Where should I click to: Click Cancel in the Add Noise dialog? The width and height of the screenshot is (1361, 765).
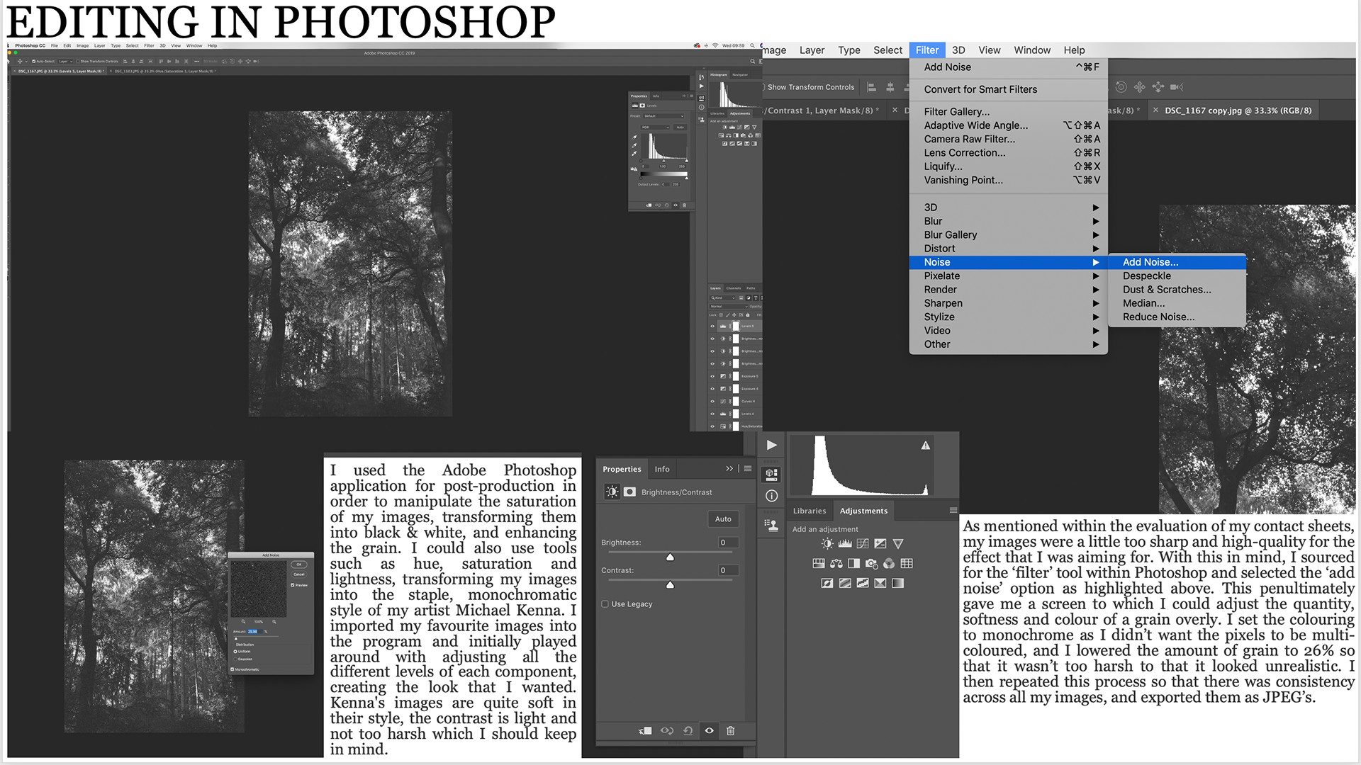tap(299, 574)
